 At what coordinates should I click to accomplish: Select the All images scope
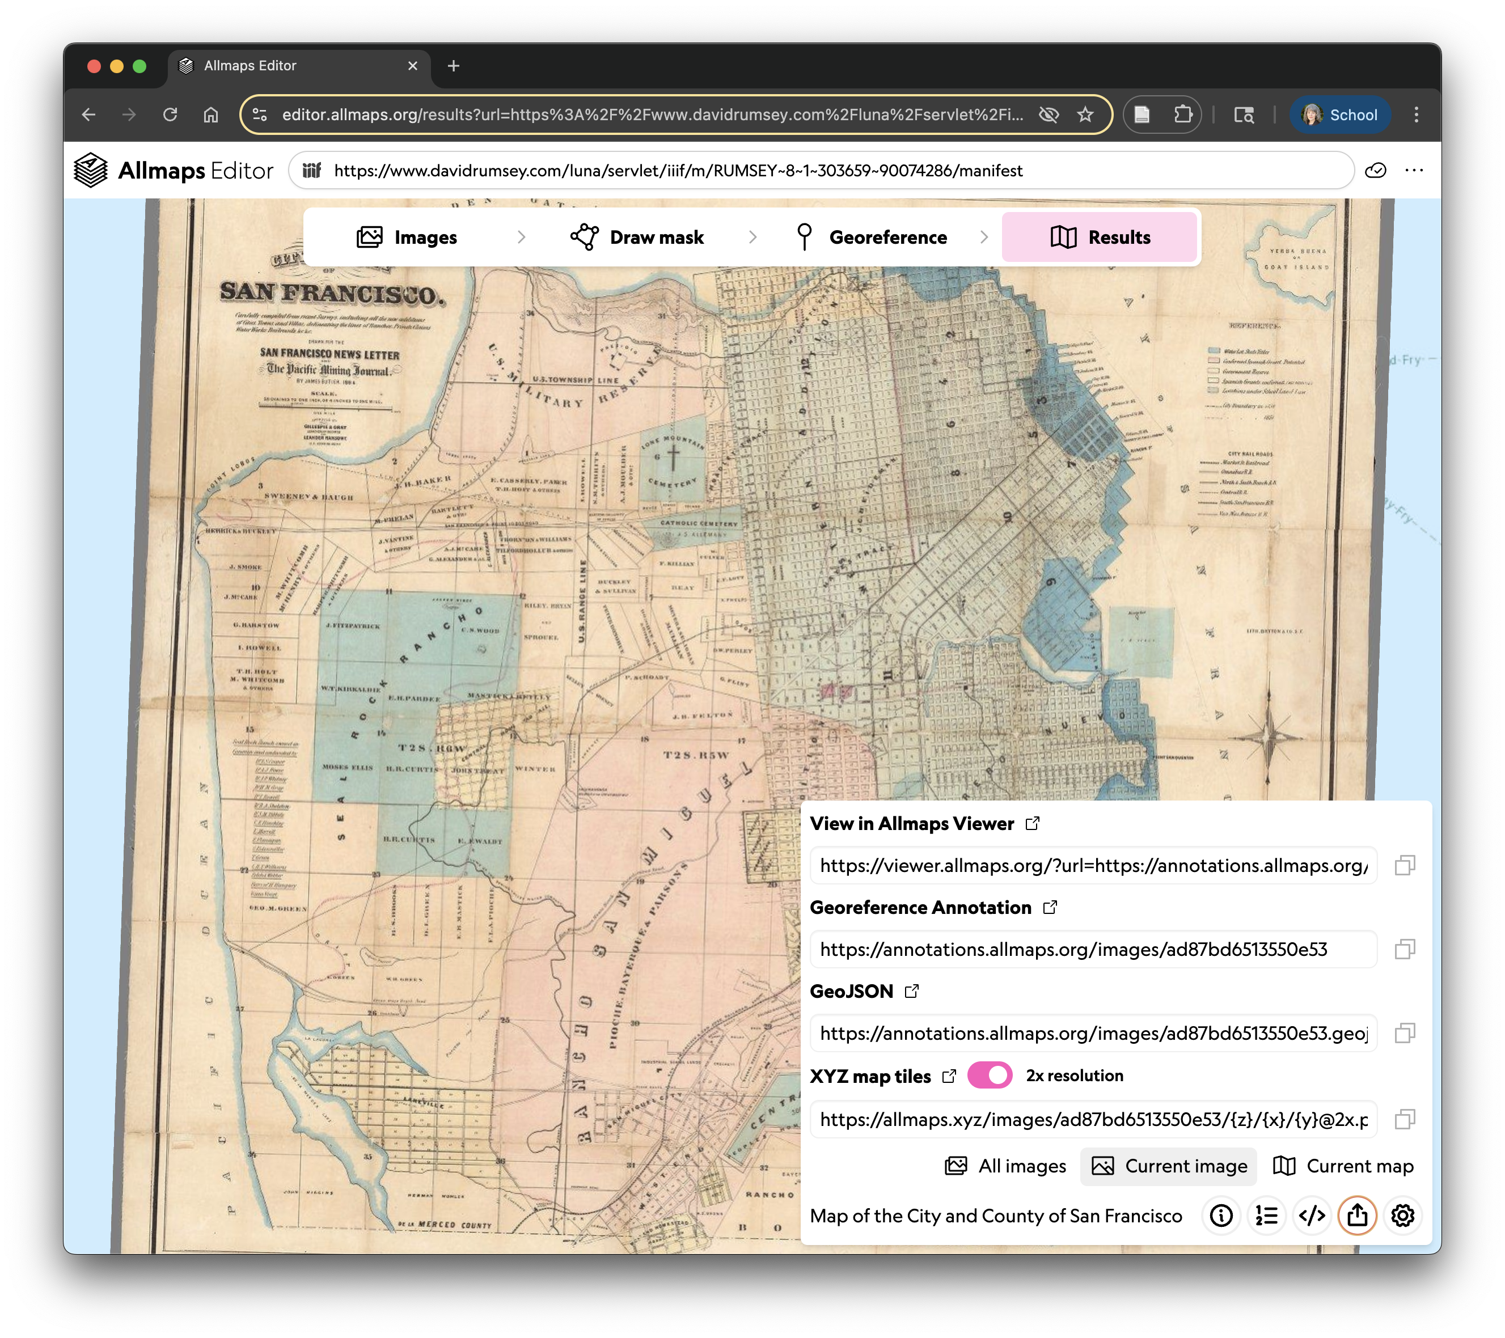coord(1005,1166)
